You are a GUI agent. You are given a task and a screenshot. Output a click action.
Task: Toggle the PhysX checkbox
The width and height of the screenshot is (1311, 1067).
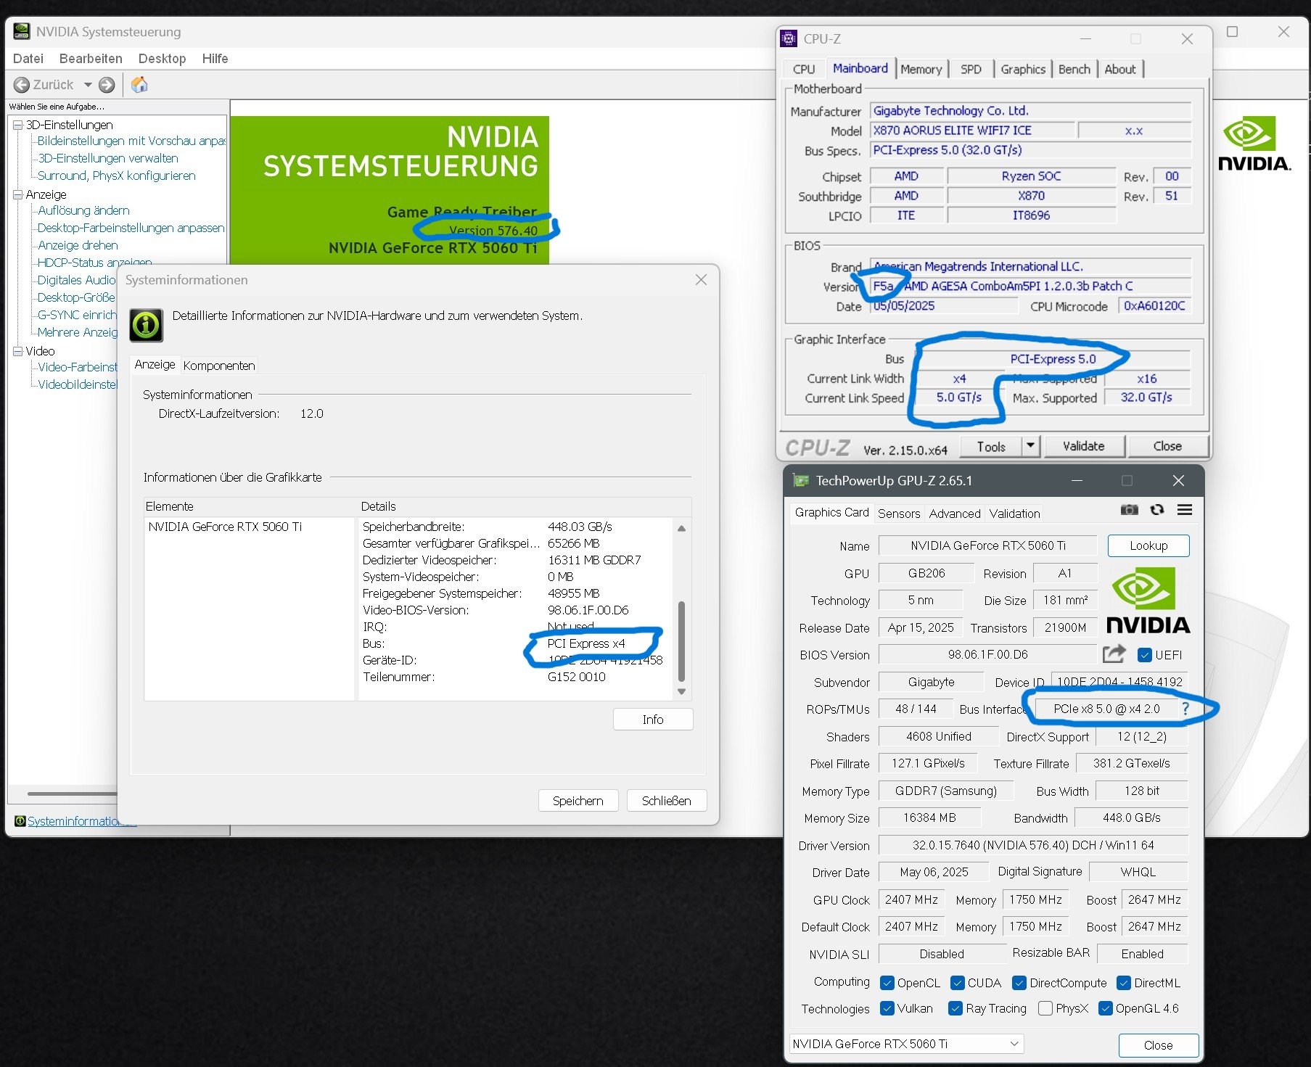coord(1045,1008)
